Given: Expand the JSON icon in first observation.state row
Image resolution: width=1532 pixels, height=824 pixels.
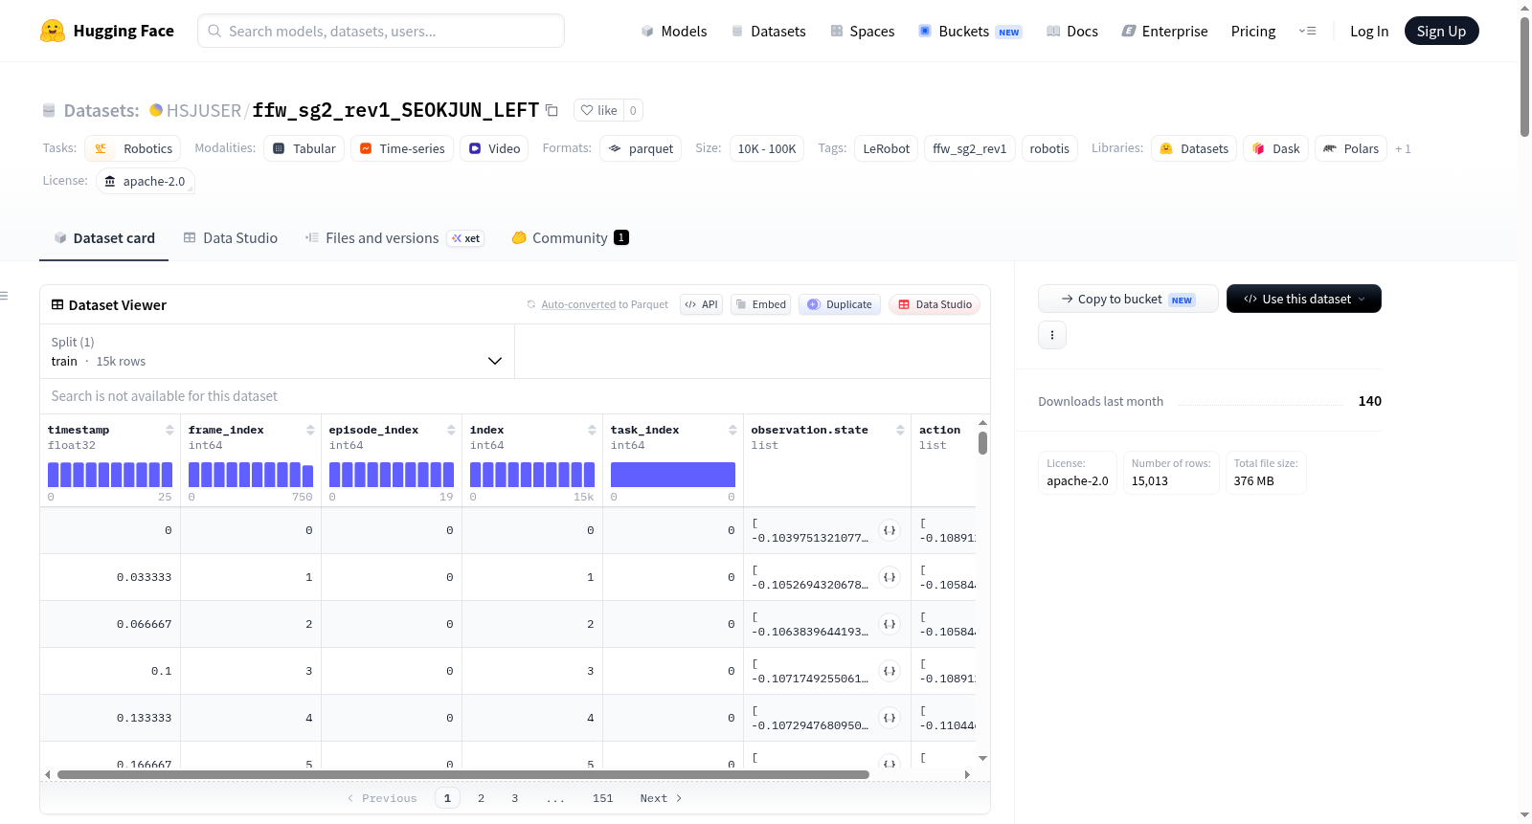Looking at the screenshot, I should (x=890, y=530).
